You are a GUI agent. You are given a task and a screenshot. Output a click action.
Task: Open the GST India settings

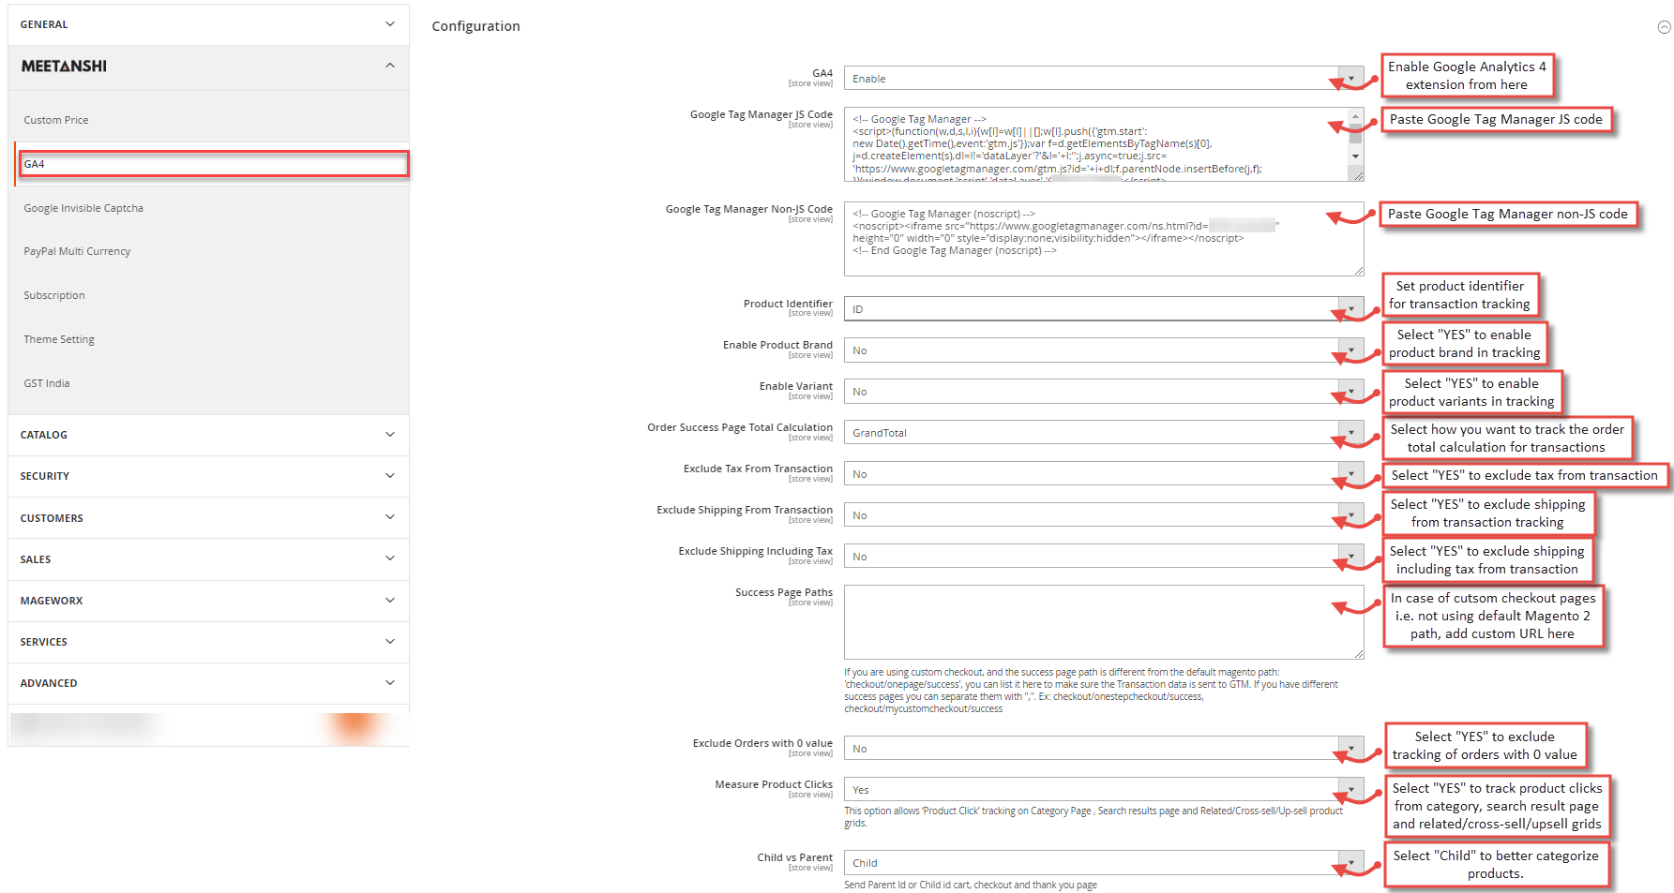47,383
